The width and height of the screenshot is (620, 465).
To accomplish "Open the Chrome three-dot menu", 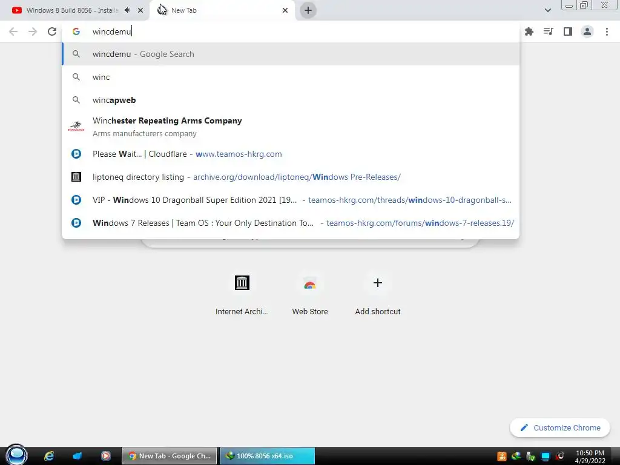I will pyautogui.click(x=607, y=31).
